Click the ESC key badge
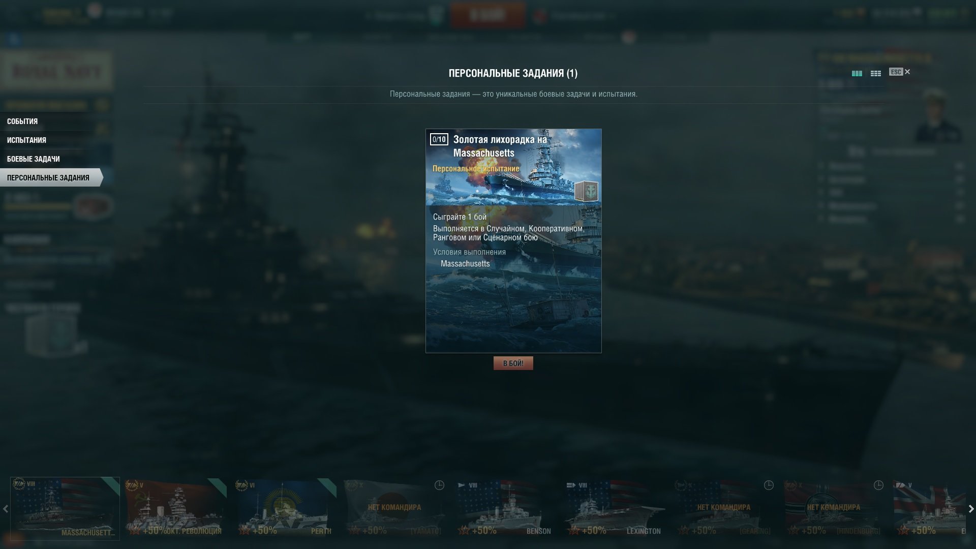This screenshot has width=976, height=549. coord(896,72)
